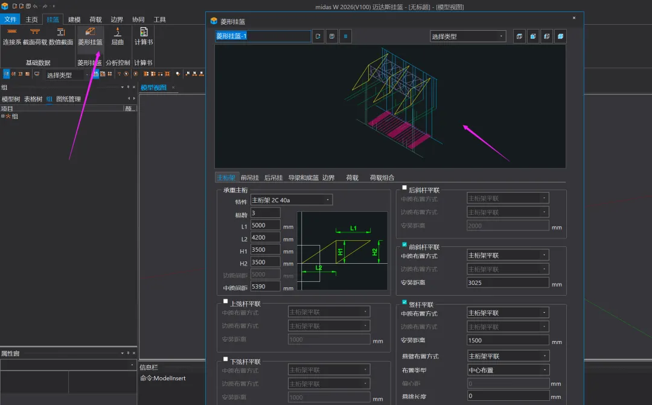Open the 截面荷载 ribbon tool

pyautogui.click(x=35, y=36)
